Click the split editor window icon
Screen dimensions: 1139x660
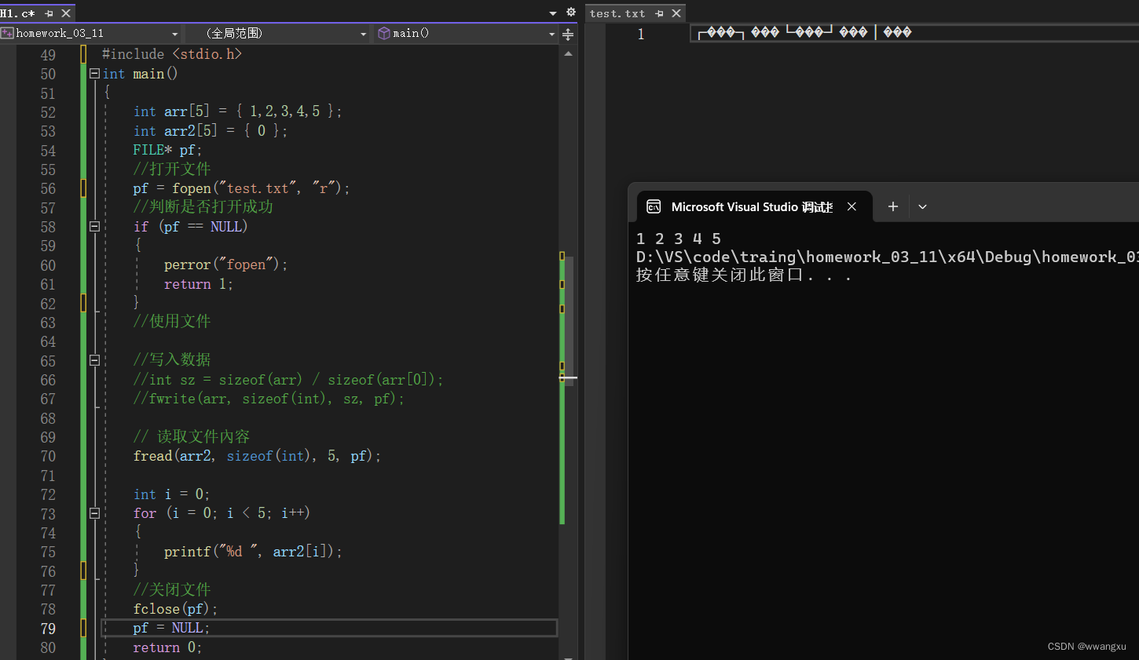tap(568, 34)
